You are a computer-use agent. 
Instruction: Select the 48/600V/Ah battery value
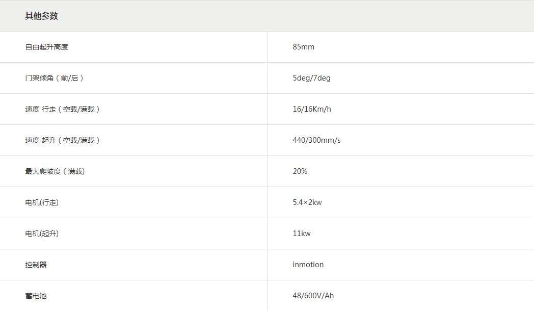coord(313,296)
